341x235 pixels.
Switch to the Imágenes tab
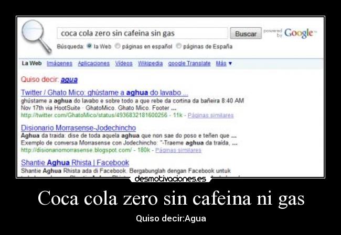coord(59,63)
